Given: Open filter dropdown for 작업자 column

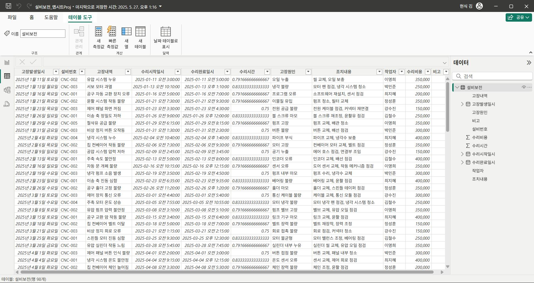Looking at the screenshot, I should click(x=401, y=72).
